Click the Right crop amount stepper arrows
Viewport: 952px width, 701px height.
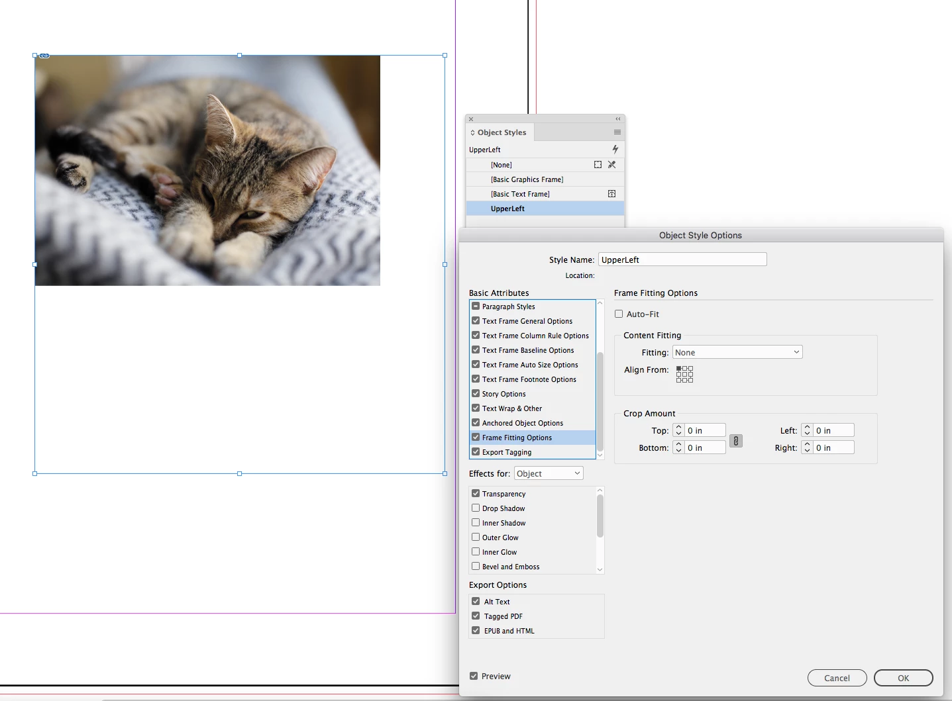coord(807,447)
